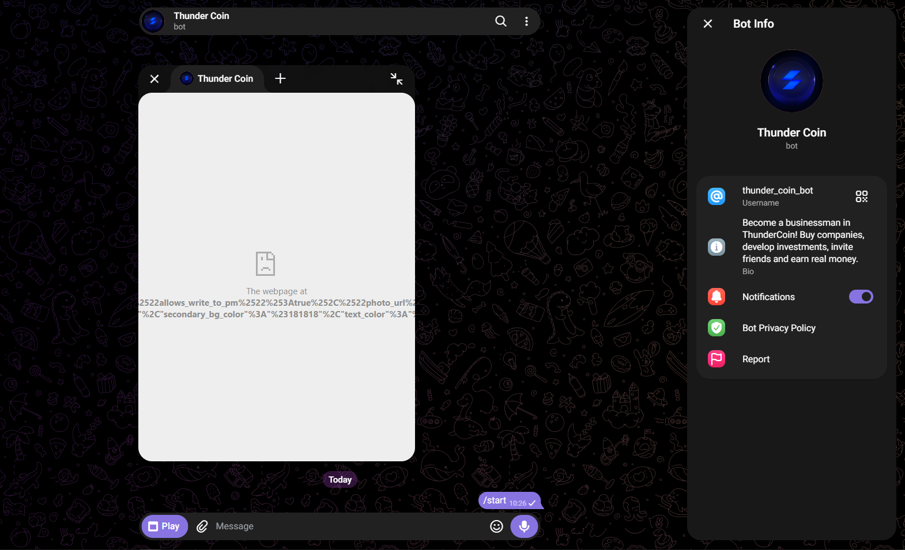
Task: Click the bio info icon
Action: click(717, 246)
